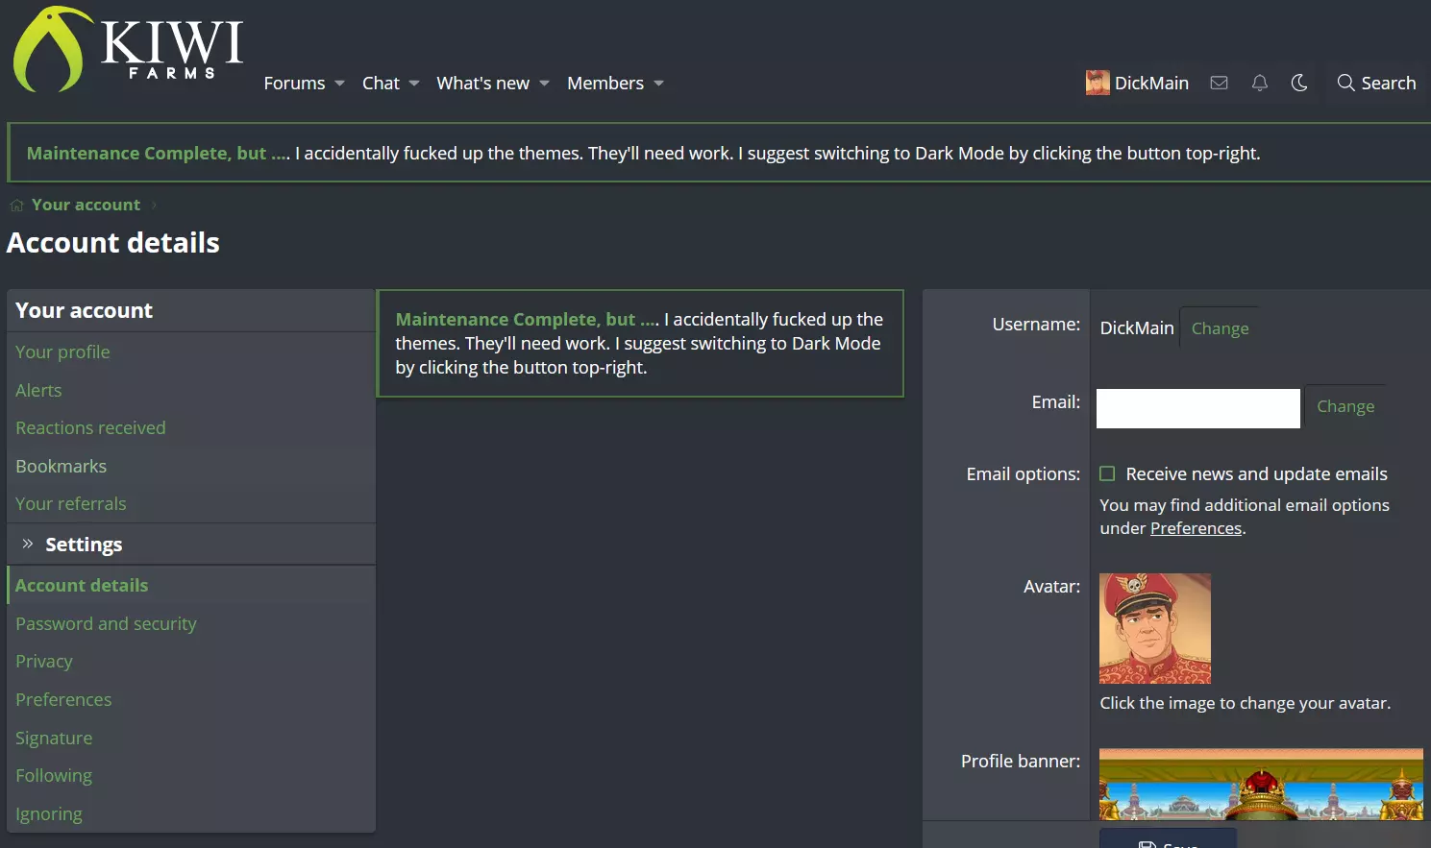Image resolution: width=1431 pixels, height=848 pixels.
Task: Click the avatar image to change it
Action: coord(1155,628)
